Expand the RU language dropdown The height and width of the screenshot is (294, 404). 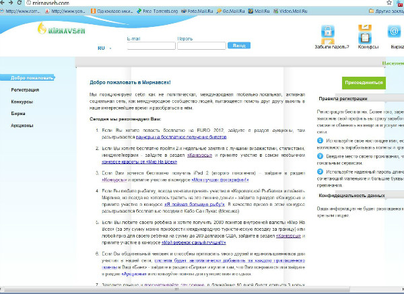click(104, 48)
